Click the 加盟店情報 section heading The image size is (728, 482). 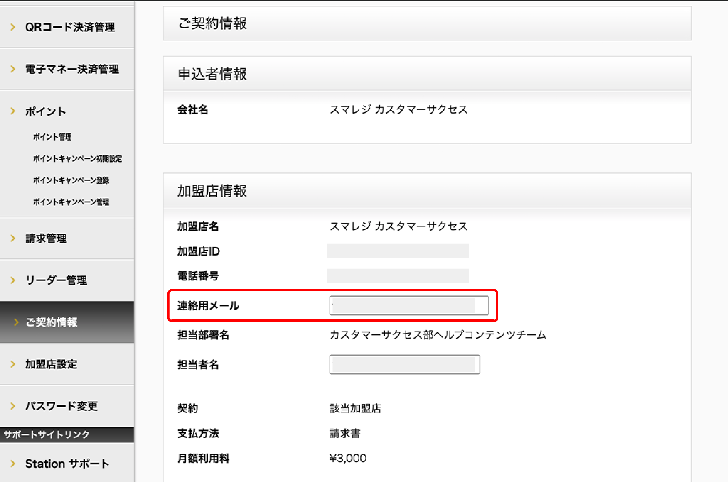pyautogui.click(x=212, y=191)
